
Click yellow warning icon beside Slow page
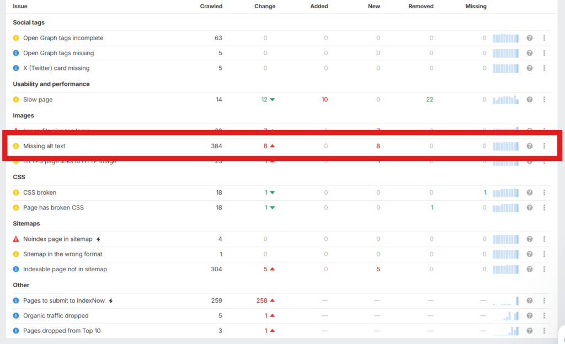[16, 100]
